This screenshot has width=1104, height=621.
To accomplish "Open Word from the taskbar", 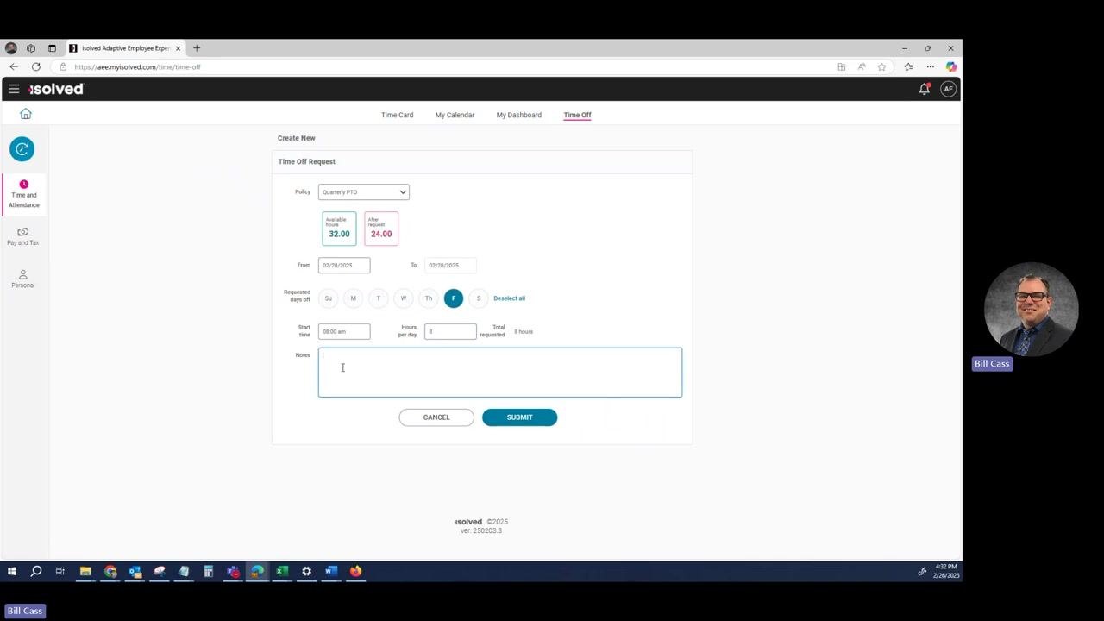I will point(330,571).
